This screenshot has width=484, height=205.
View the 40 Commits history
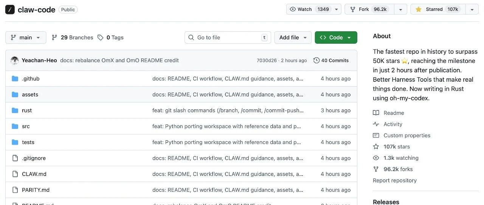(331, 60)
